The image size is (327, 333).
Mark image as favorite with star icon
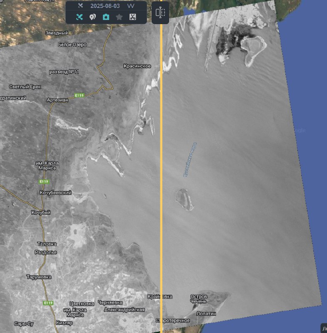point(119,17)
